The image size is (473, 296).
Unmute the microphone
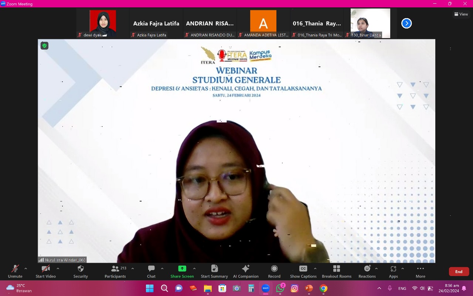coord(15,271)
